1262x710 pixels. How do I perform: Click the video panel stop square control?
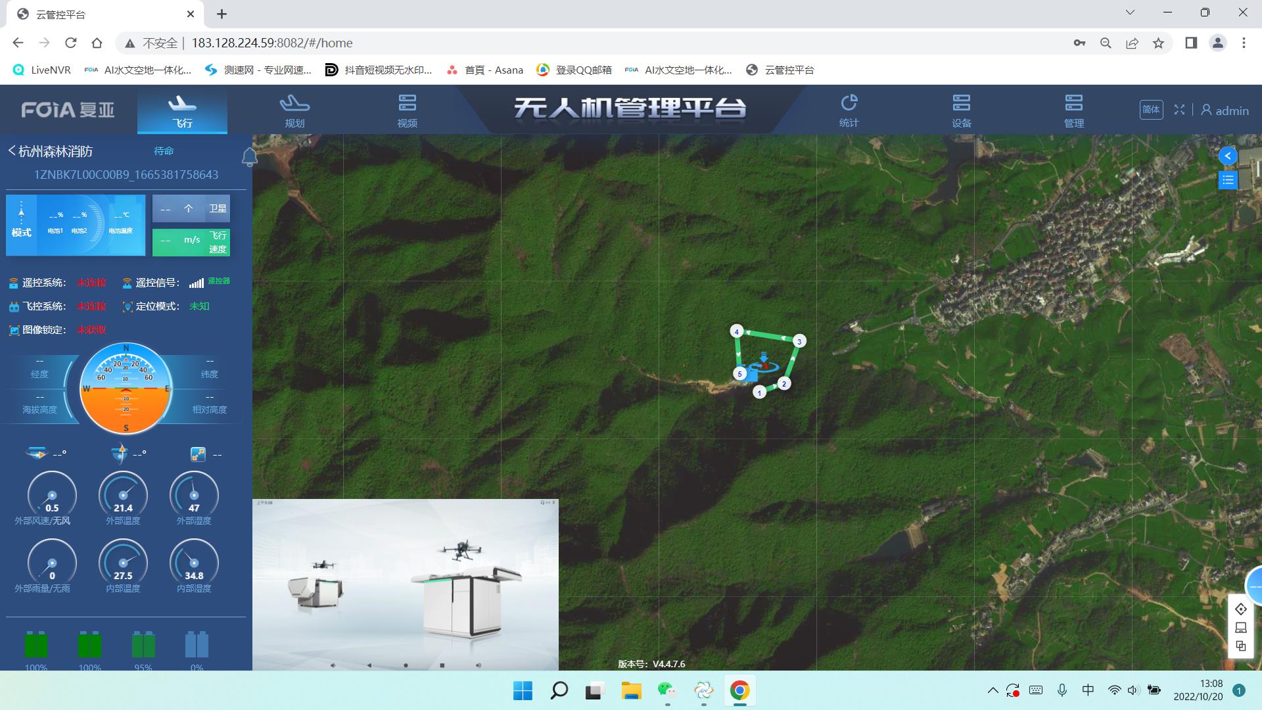click(x=442, y=665)
